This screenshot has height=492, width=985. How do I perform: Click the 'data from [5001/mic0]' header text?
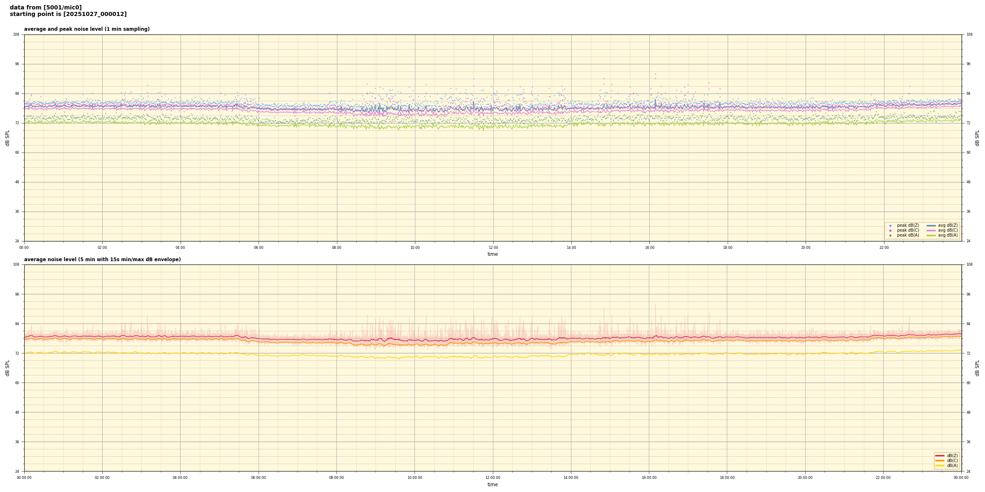[46, 7]
